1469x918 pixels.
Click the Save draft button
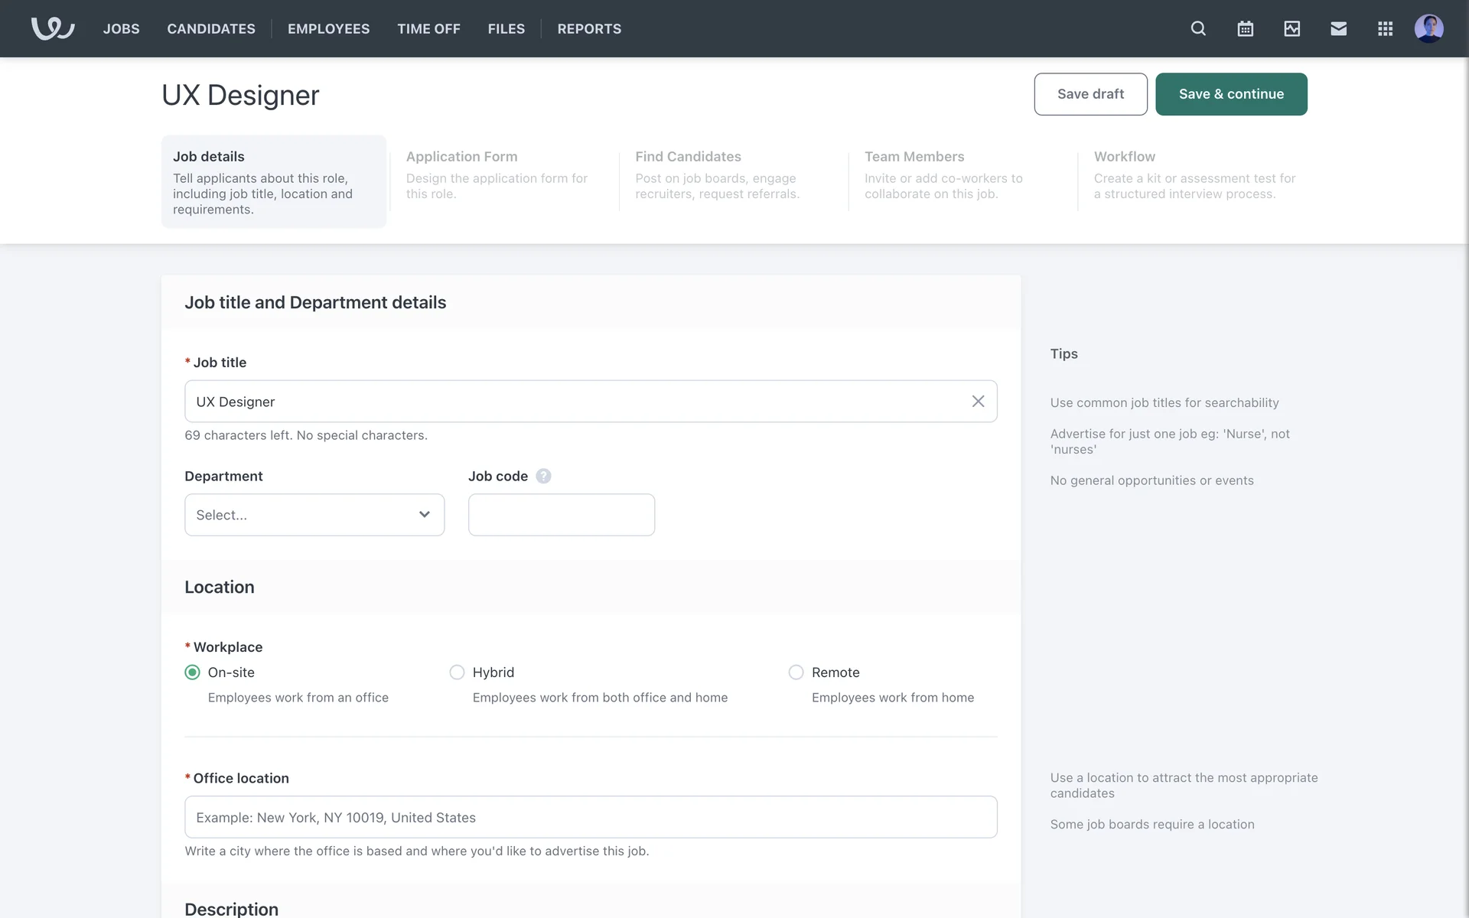pyautogui.click(x=1090, y=94)
